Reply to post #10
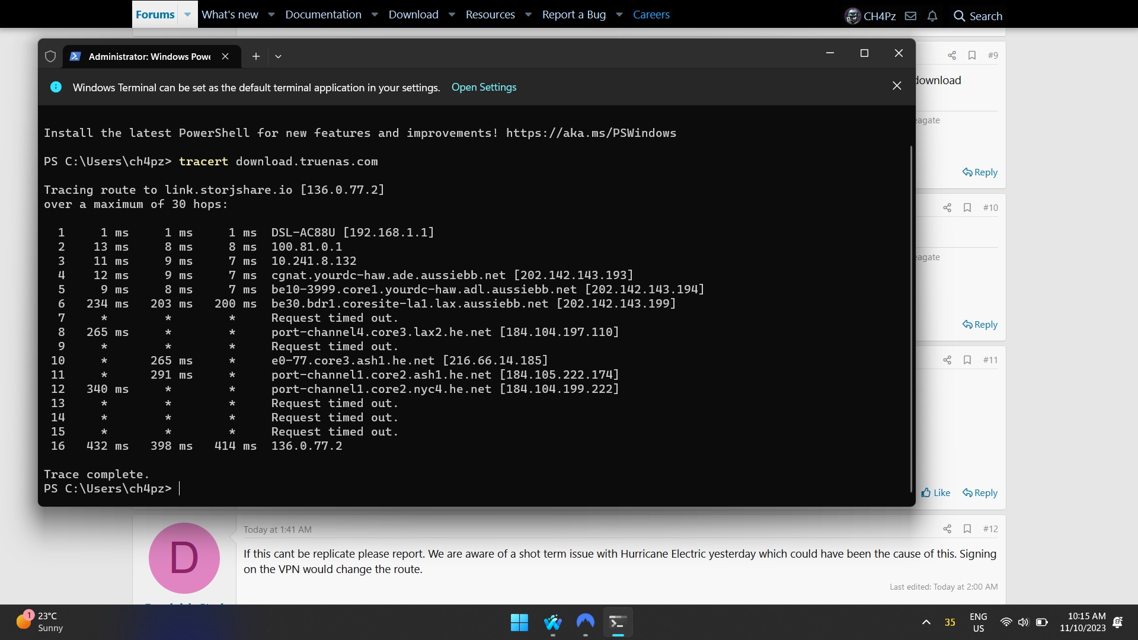Viewport: 1138px width, 640px height. tap(980, 324)
